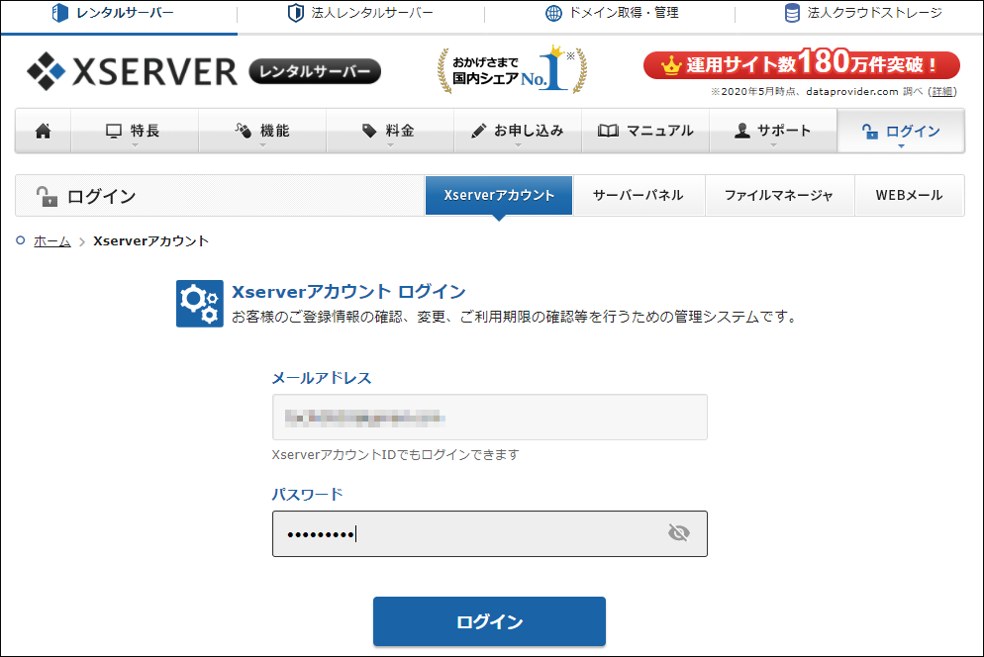Click the レンタルサーバー black badge
Viewport: 984px width, 657px height.
coord(315,71)
